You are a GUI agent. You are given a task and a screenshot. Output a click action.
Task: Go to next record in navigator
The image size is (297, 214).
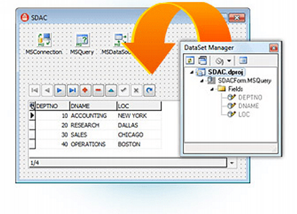[60, 90]
